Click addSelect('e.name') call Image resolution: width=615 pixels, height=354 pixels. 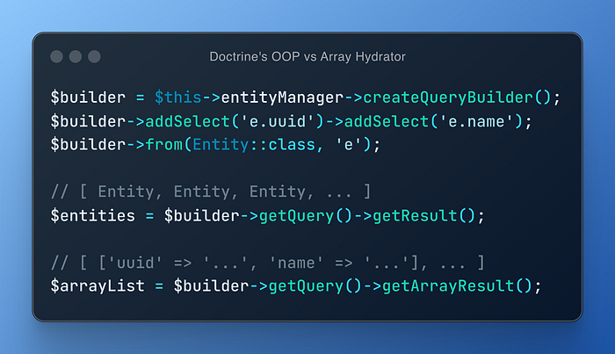click(x=433, y=121)
